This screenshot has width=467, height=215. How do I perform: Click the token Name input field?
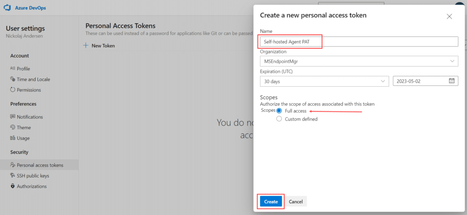(359, 42)
